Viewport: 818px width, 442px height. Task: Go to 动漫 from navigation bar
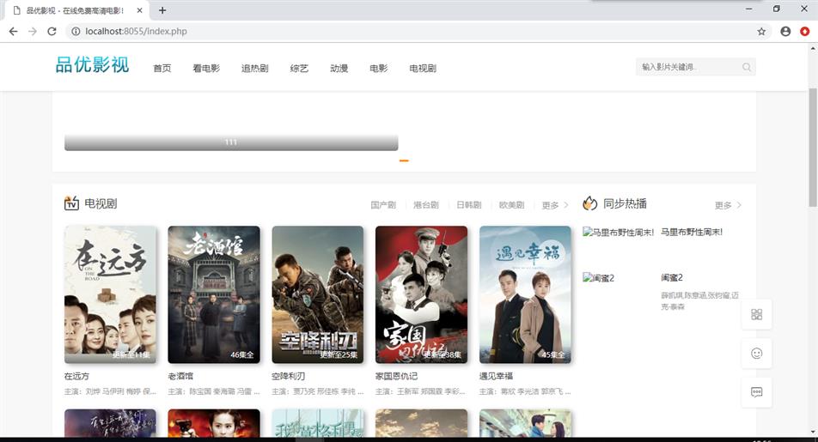(x=339, y=69)
